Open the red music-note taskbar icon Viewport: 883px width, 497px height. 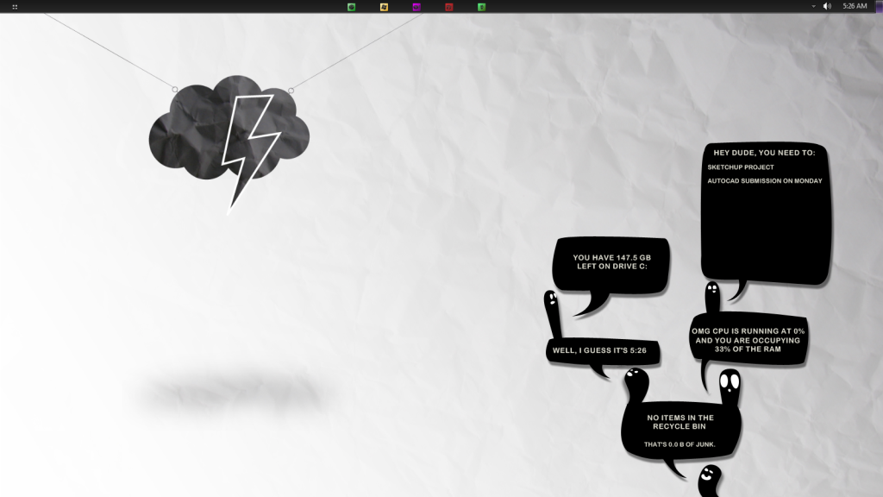pos(449,7)
